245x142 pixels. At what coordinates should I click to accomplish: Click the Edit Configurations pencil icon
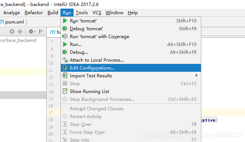(x=65, y=68)
